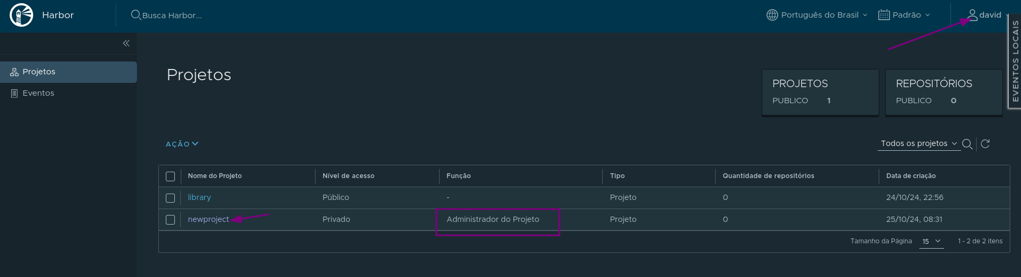Refresh the project list
The width and height of the screenshot is (1021, 277).
click(x=985, y=144)
